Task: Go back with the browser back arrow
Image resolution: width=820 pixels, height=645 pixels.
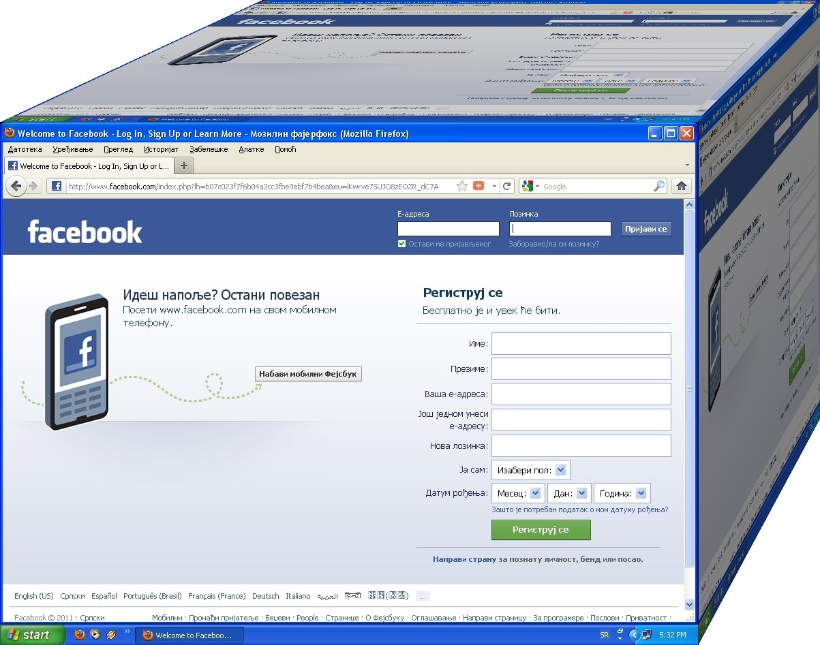Action: click(16, 186)
